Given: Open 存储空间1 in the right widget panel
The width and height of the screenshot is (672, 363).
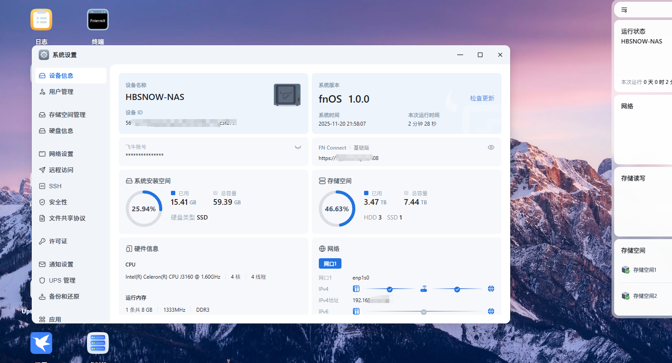Looking at the screenshot, I should (645, 270).
